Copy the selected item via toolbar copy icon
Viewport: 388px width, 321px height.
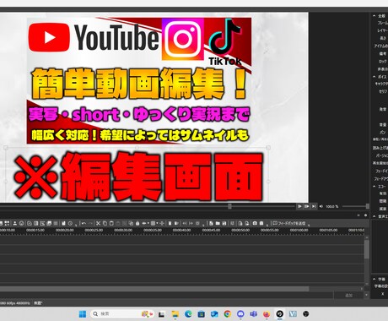pos(105,223)
